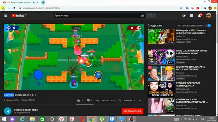Click the РУС language indicator
The width and height of the screenshot is (218, 122).
[202, 119]
